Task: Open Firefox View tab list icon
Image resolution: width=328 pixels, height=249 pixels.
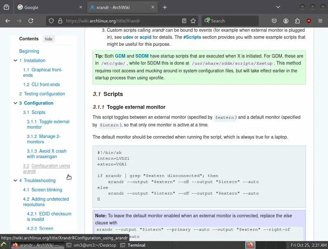Action: point(6,7)
